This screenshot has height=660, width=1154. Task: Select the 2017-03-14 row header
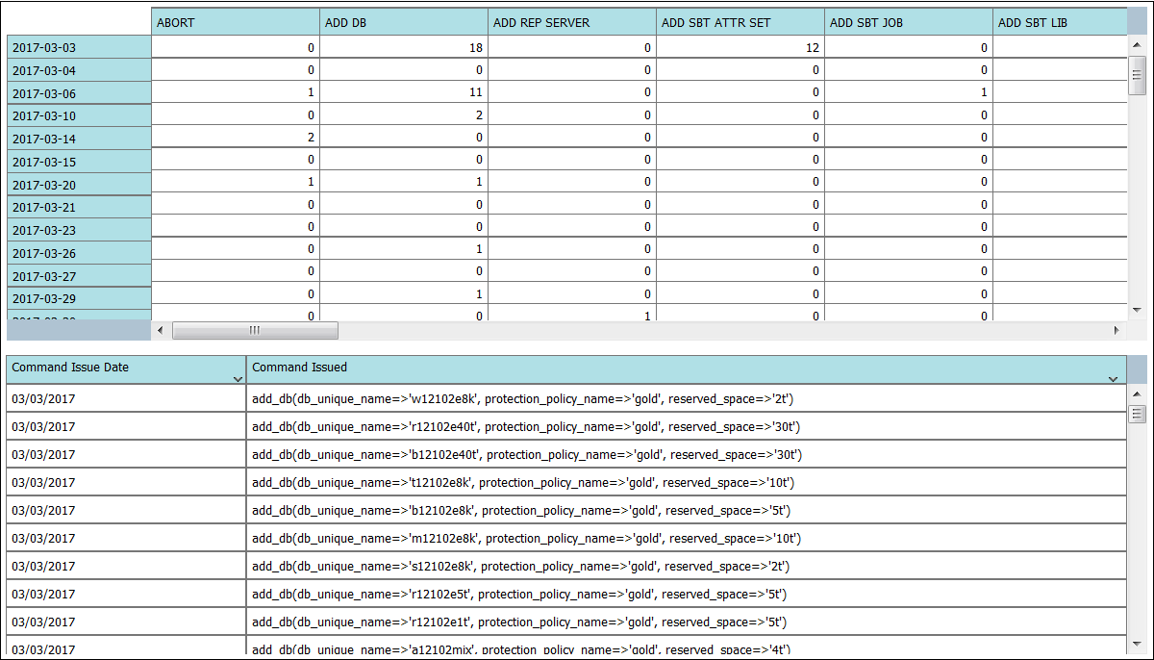pyautogui.click(x=79, y=139)
